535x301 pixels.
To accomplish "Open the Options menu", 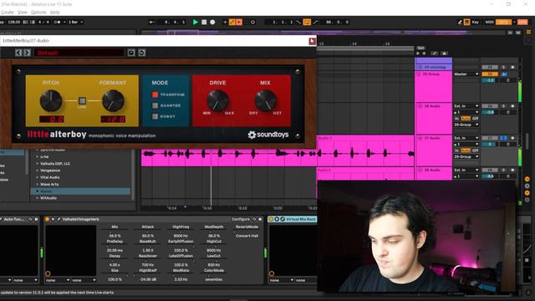I will pos(38,12).
